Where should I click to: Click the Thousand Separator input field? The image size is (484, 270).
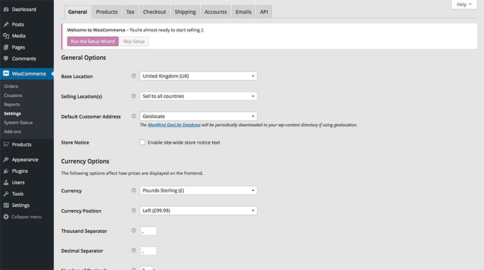click(x=148, y=231)
